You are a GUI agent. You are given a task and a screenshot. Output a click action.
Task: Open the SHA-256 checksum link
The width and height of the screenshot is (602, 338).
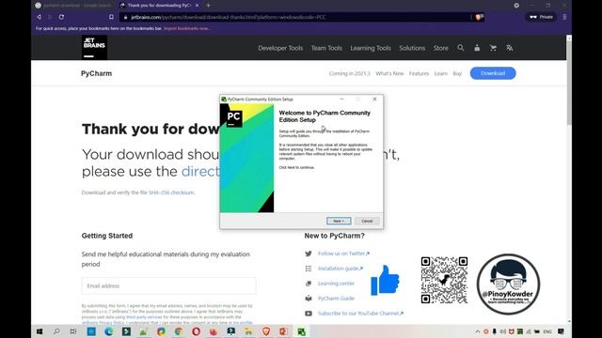point(171,192)
